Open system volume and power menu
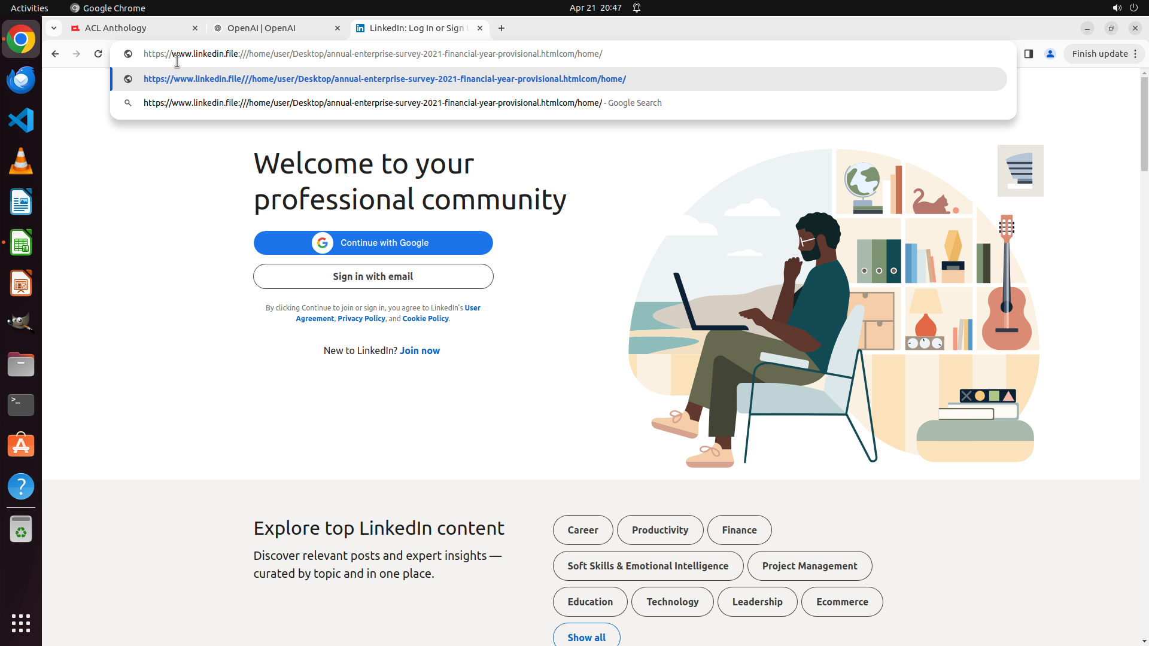The width and height of the screenshot is (1149, 646). pyautogui.click(x=1125, y=8)
